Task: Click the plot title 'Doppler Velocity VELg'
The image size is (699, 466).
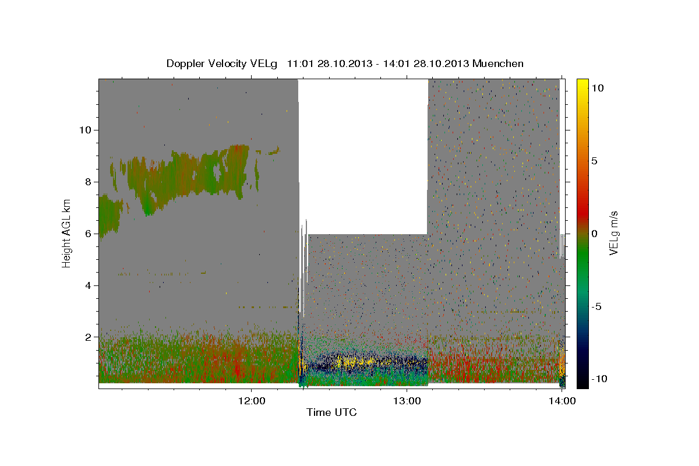Action: tap(223, 63)
